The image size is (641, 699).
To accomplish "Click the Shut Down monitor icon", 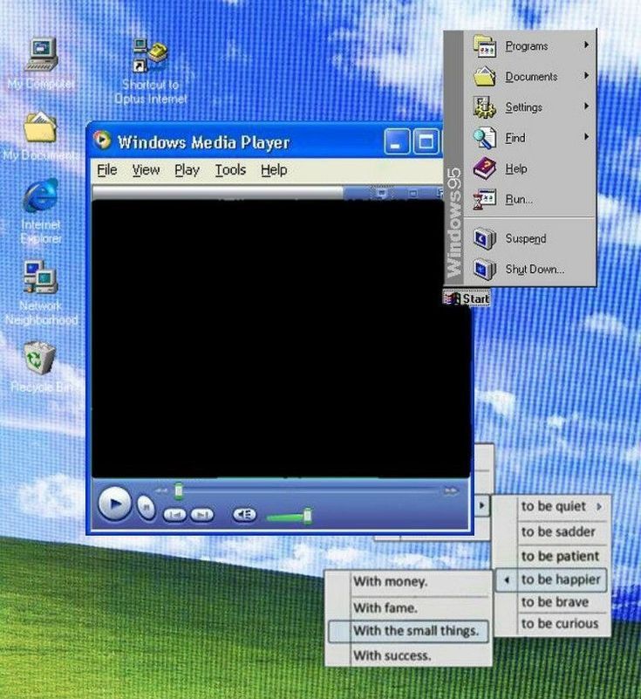I will tap(484, 270).
